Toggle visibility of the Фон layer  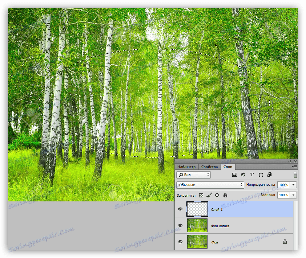click(x=180, y=242)
